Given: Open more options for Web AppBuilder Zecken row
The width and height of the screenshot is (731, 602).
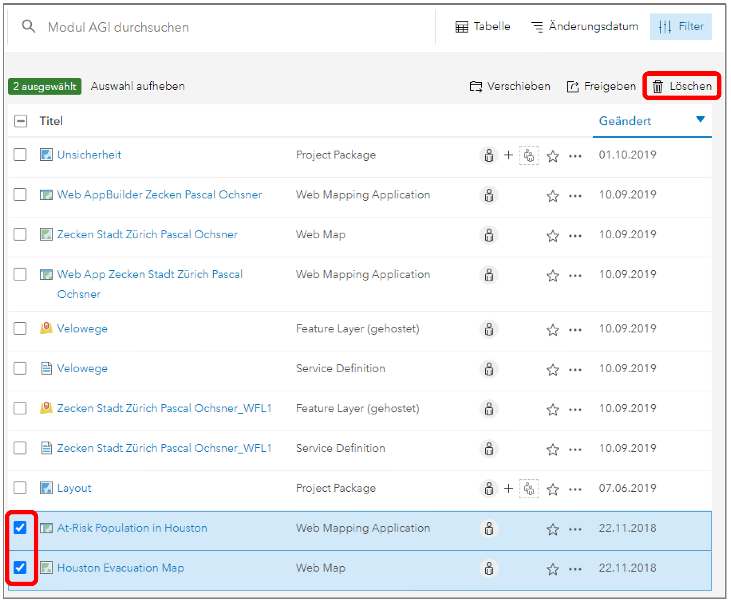Looking at the screenshot, I should (x=575, y=196).
